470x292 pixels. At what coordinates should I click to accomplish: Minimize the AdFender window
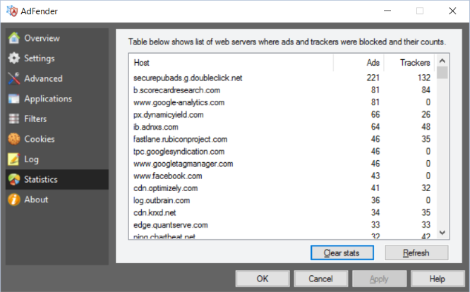(387, 11)
